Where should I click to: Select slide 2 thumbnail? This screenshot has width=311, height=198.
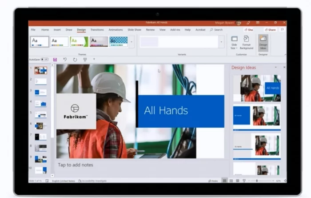click(x=41, y=81)
